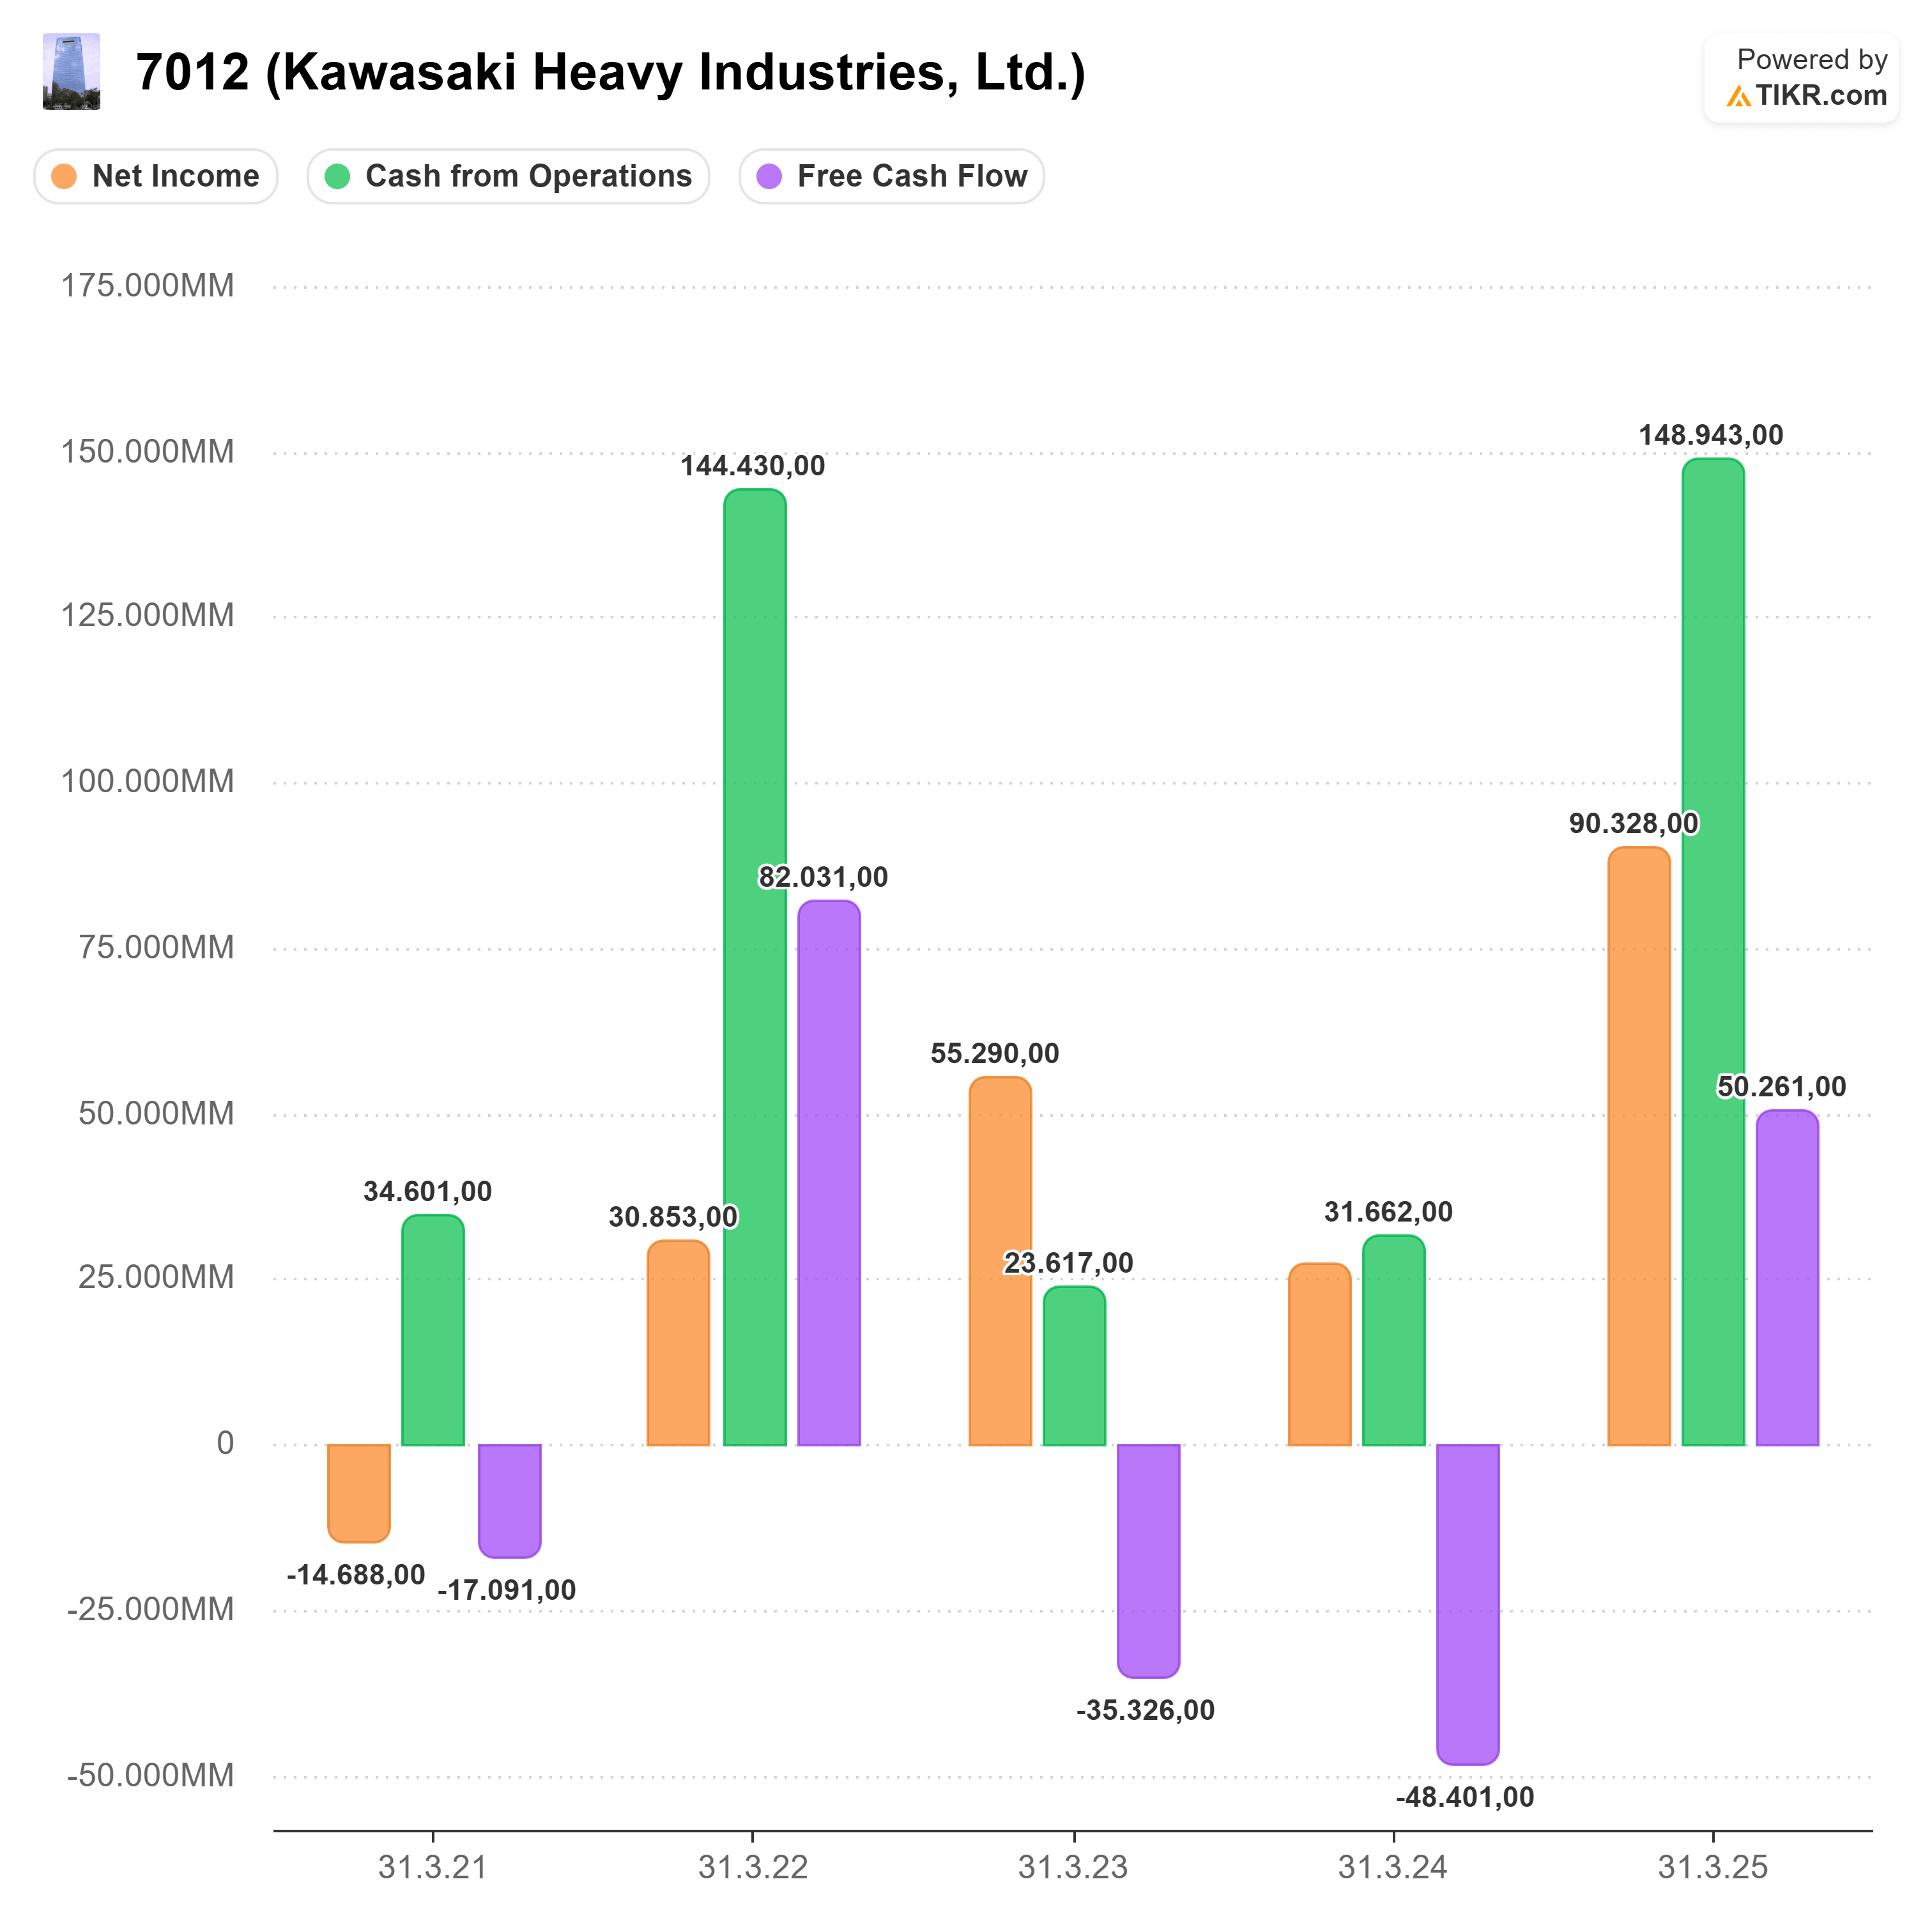Select the 148.943,00 green bar for 31.3.25
Screen dimensions: 1932x1932
(x=1713, y=950)
